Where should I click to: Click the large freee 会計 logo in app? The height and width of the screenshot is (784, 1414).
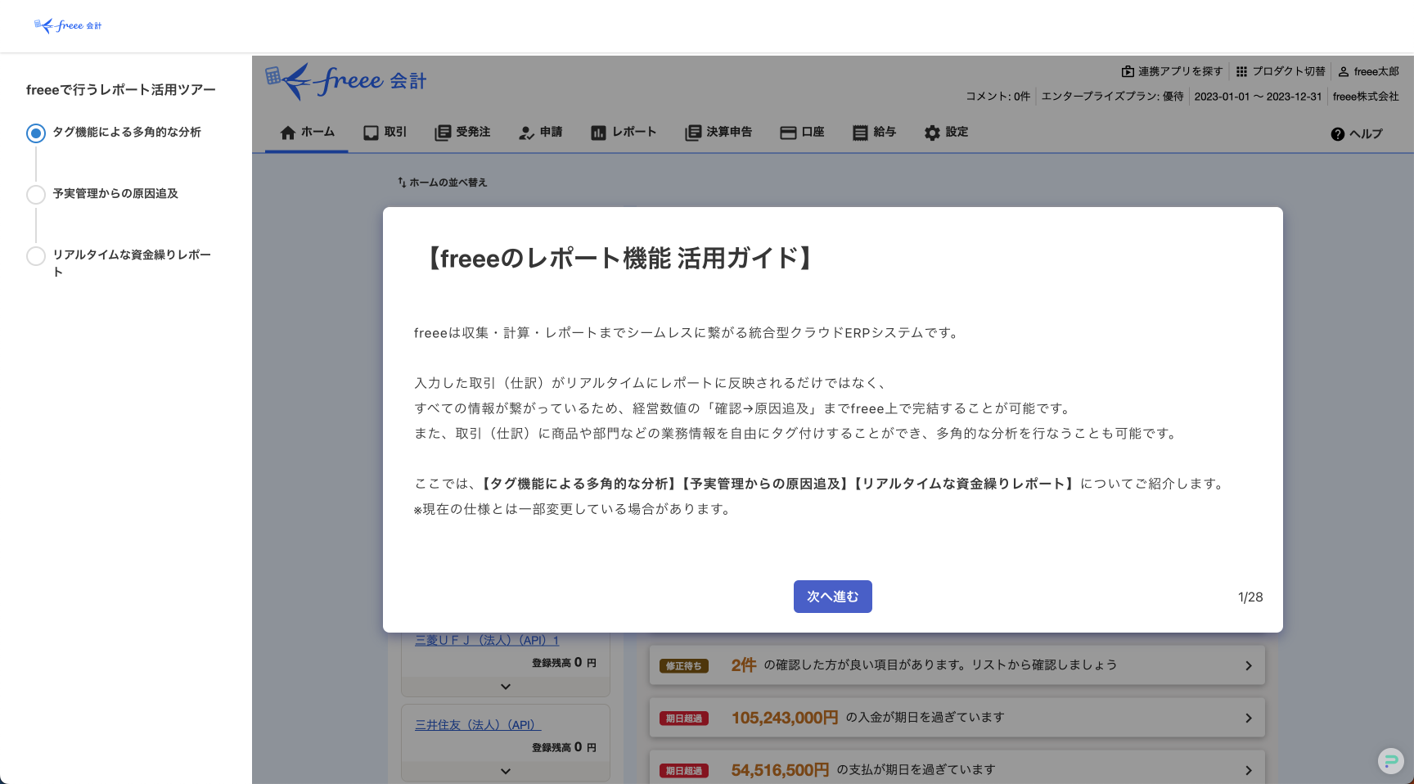tap(345, 81)
